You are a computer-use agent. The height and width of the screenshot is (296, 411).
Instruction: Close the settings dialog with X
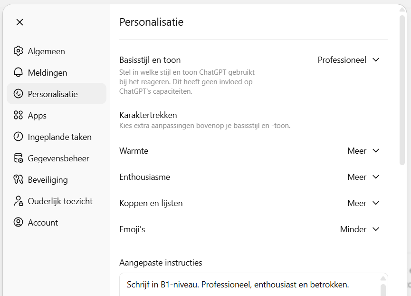[19, 22]
